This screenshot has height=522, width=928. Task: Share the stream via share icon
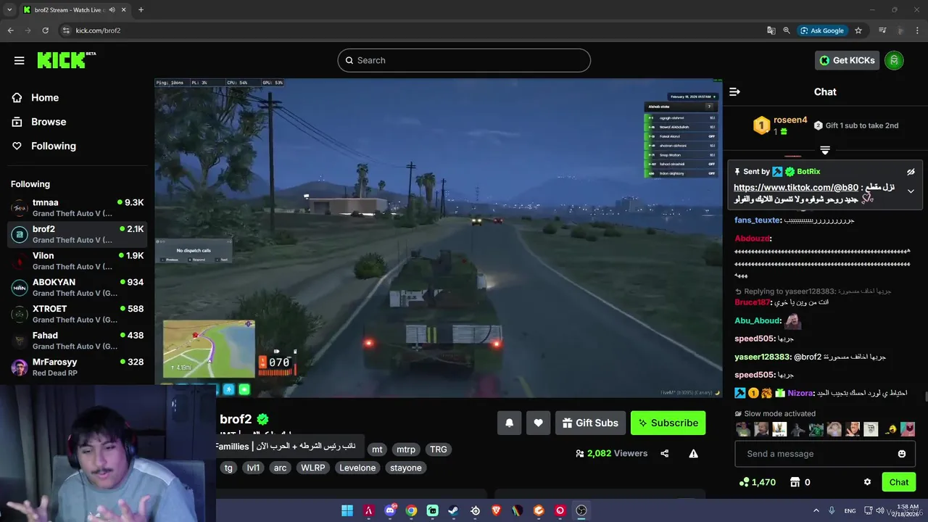point(665,454)
